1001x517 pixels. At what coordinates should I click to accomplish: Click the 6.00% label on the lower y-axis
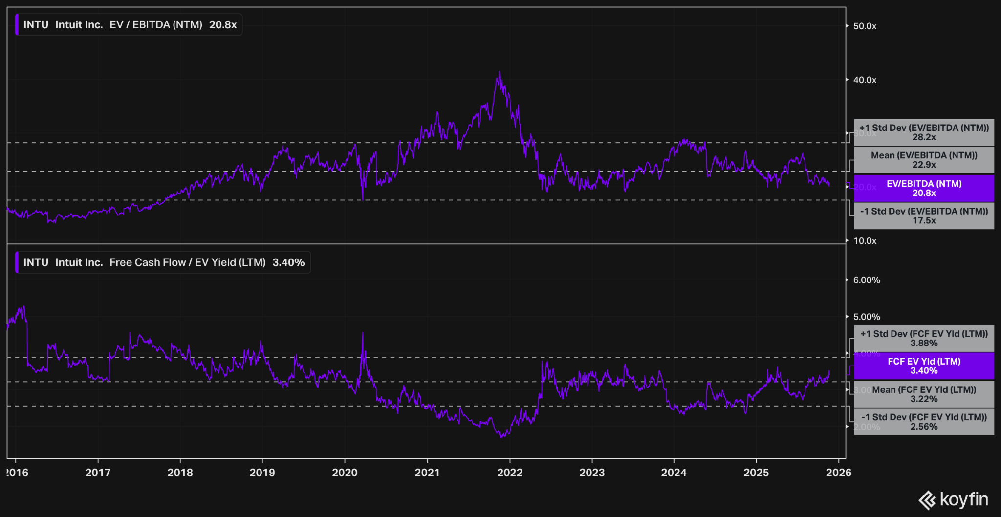[867, 280]
